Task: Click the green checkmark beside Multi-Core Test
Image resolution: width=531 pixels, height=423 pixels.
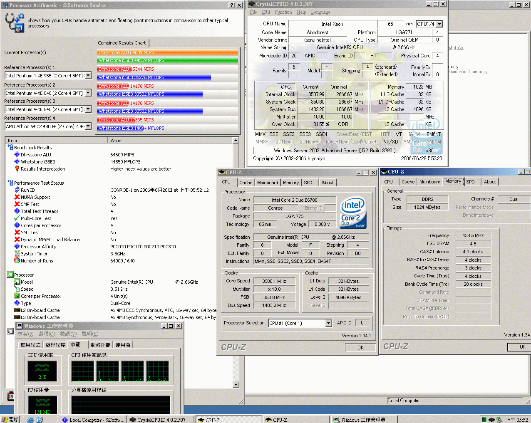Action: pyautogui.click(x=17, y=218)
